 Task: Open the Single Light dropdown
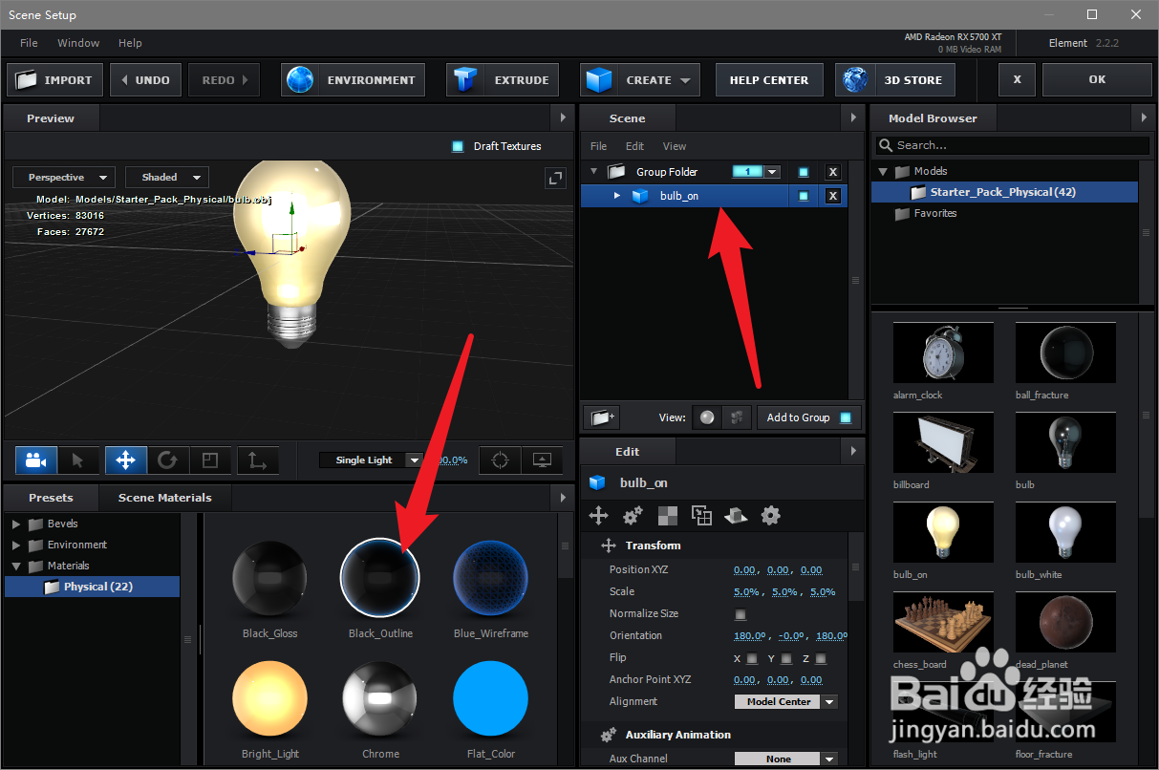pyautogui.click(x=372, y=460)
